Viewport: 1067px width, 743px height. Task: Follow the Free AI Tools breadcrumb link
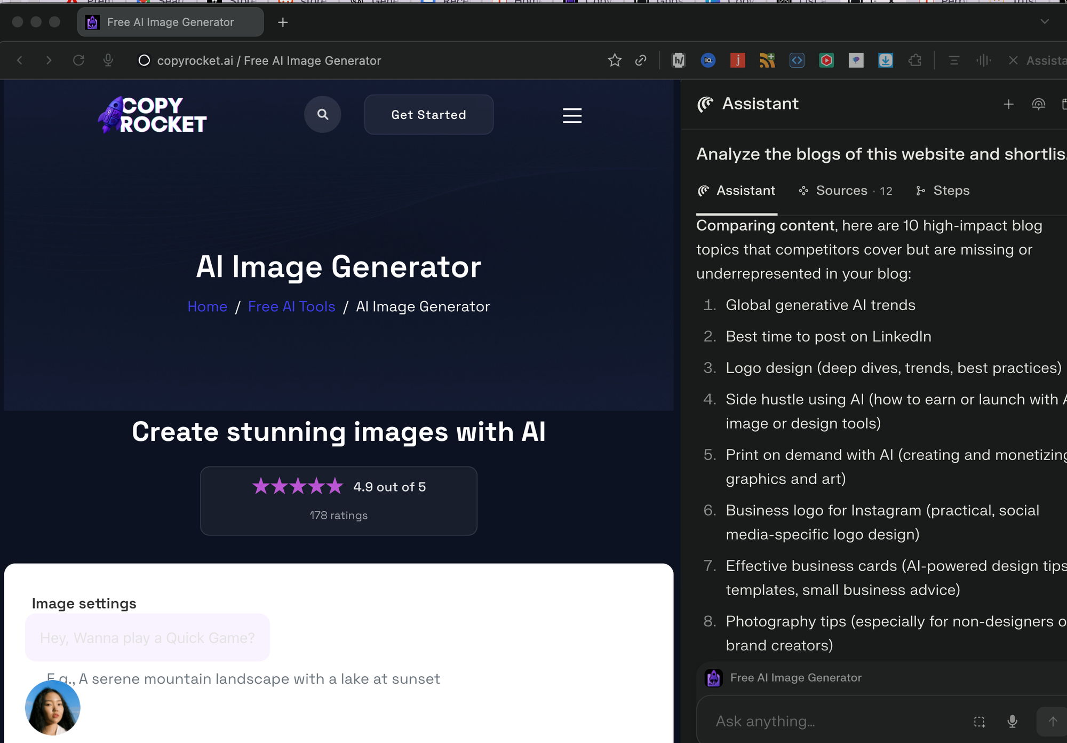coord(291,306)
